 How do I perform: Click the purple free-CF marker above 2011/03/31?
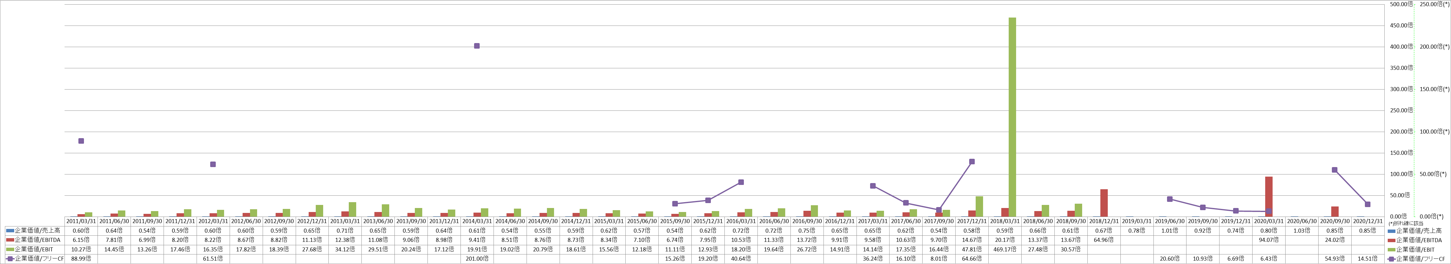coord(81,141)
